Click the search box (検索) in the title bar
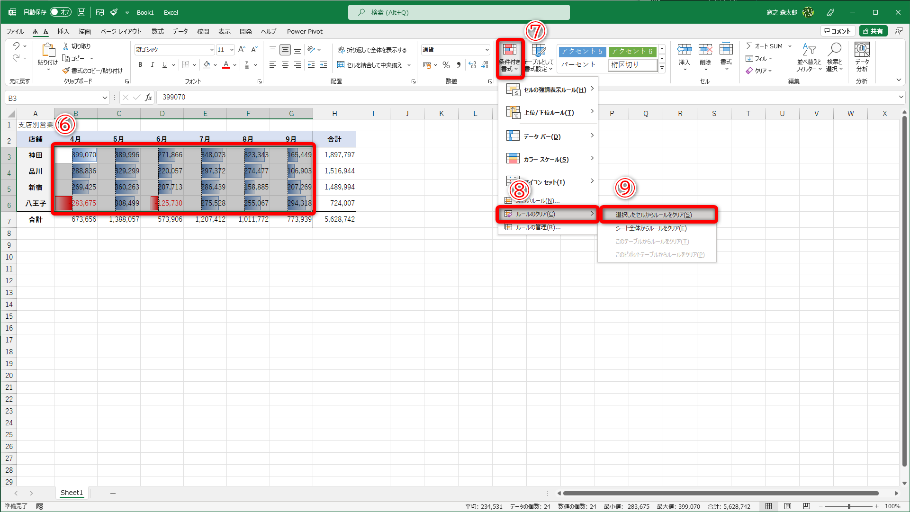The height and width of the screenshot is (512, 910). click(459, 12)
